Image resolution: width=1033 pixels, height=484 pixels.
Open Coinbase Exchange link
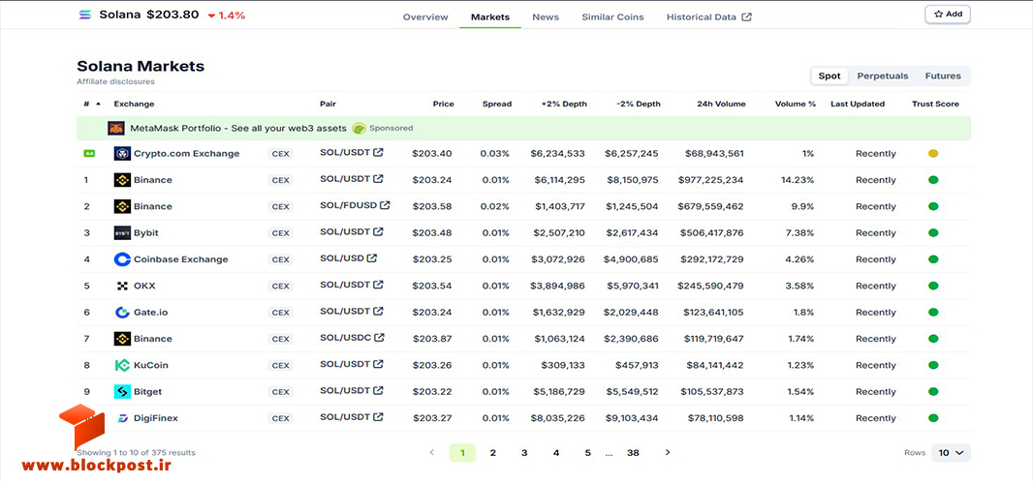(181, 259)
